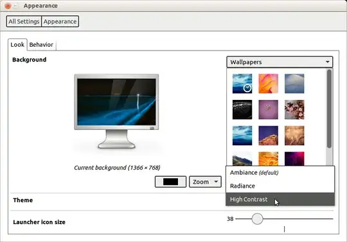
Task: Close the Appearance window
Action: click(8, 6)
